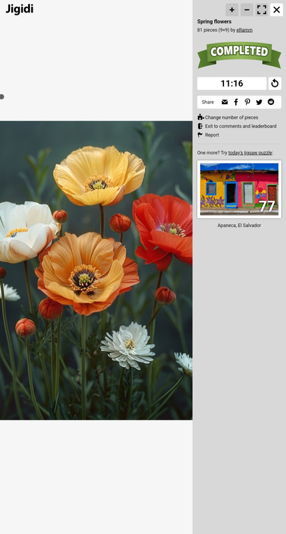
Task: Open eRamm's creator profile link
Action: click(x=245, y=30)
